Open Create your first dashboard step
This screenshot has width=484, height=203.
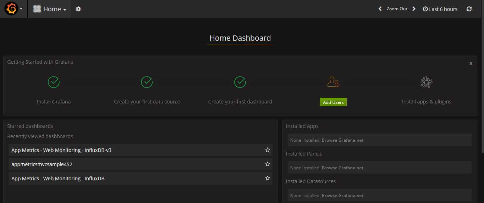coord(240,102)
